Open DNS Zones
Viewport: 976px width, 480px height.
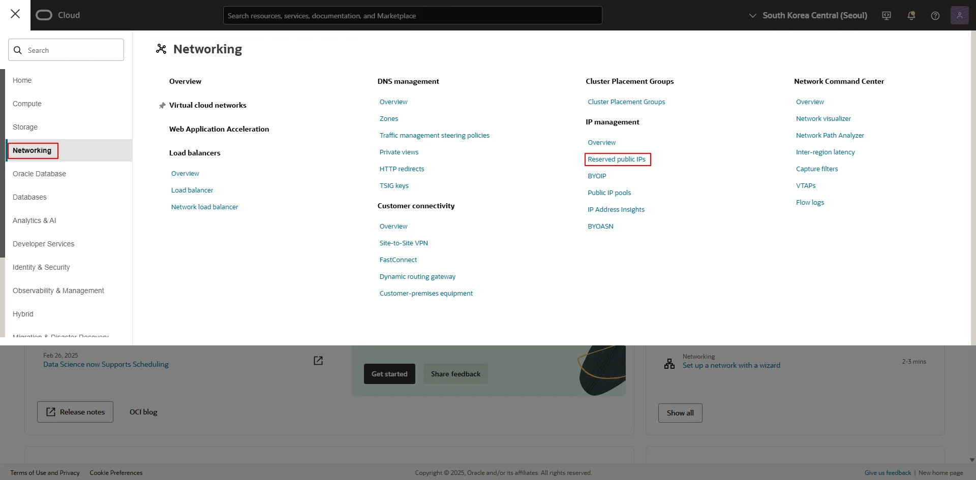389,118
